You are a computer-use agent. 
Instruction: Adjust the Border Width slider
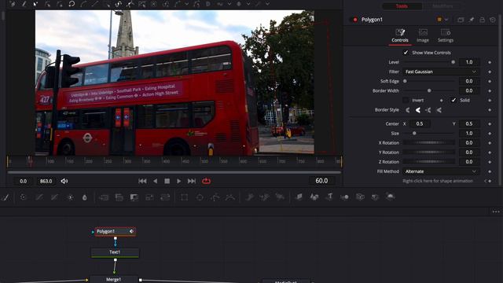[429, 91]
